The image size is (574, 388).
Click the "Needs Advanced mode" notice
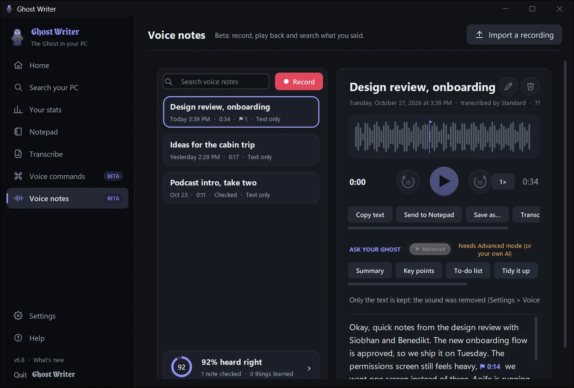(x=495, y=250)
